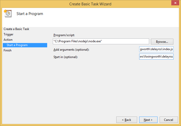This screenshot has height=126, width=181.
Task: Close the Create Basic Task Wizard
Action: coord(175,3)
